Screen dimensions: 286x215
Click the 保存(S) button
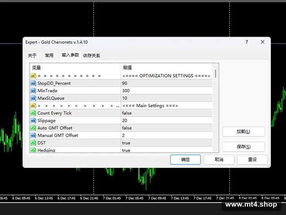click(244, 147)
